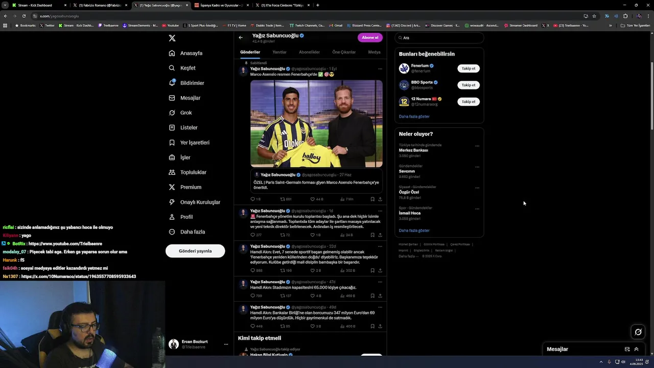The width and height of the screenshot is (654, 368).
Task: Open more options on Bankalar Birliği post
Action: tap(380, 307)
